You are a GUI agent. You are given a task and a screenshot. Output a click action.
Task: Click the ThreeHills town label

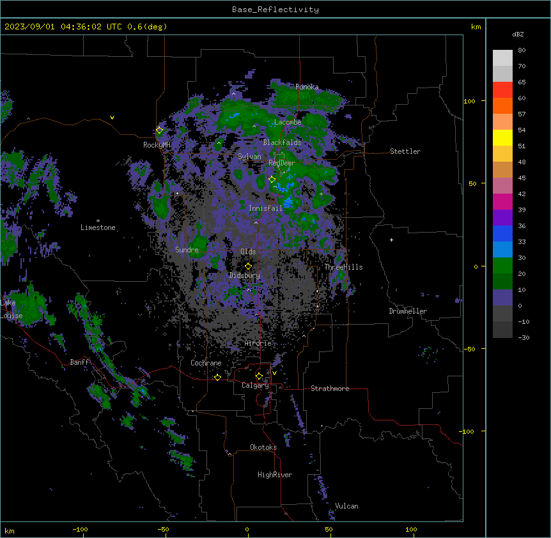[343, 267]
